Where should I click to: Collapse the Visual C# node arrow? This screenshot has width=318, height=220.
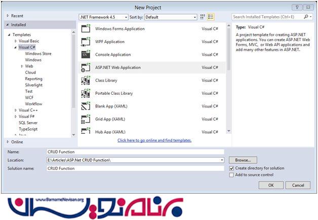(15, 47)
